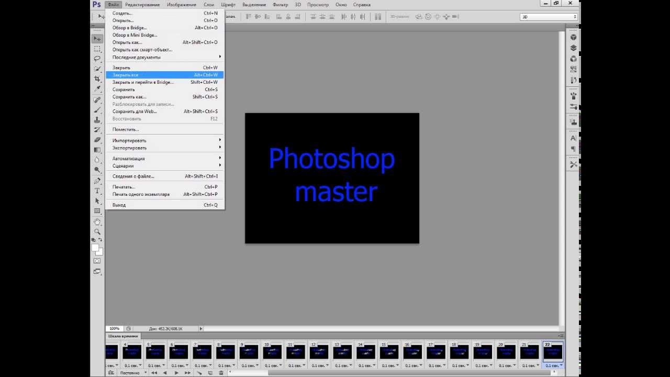Viewport: 670px width, 377px height.
Task: Open status bar document info arrow
Action: [201, 328]
